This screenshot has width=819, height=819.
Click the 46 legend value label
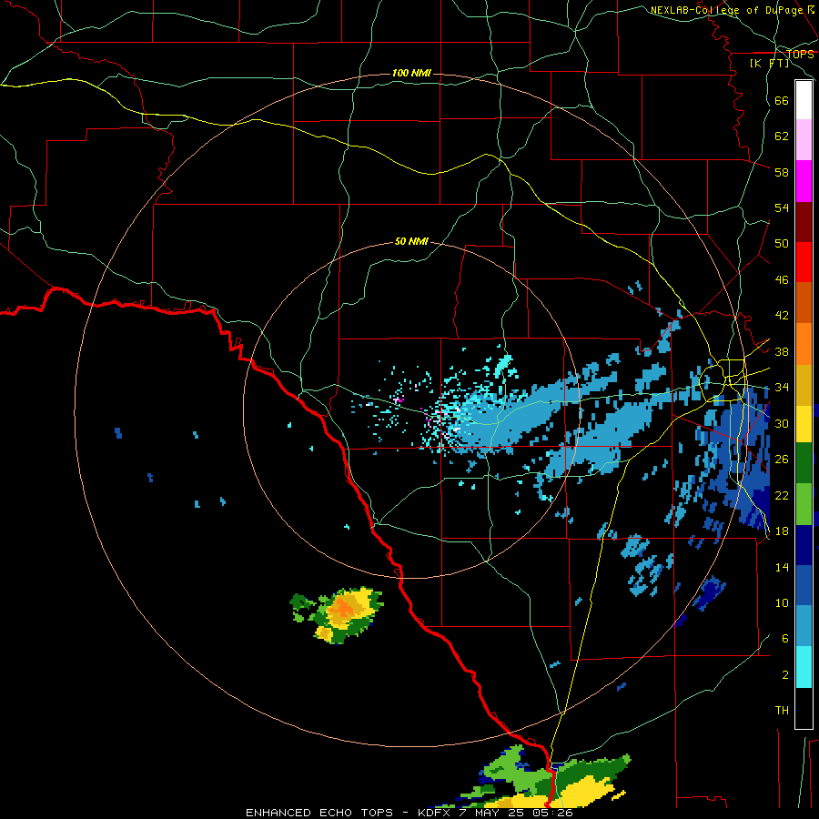point(782,280)
